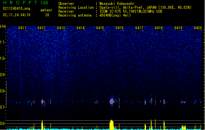This screenshot has height=130, width=205.
Task: Click the Observer label
Action: 66,4
